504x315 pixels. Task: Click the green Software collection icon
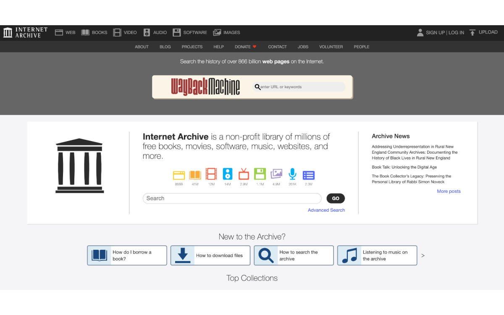tap(260, 175)
